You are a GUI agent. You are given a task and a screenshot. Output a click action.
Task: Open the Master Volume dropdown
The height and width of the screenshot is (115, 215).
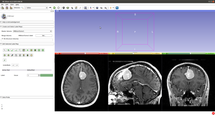pos(33,31)
